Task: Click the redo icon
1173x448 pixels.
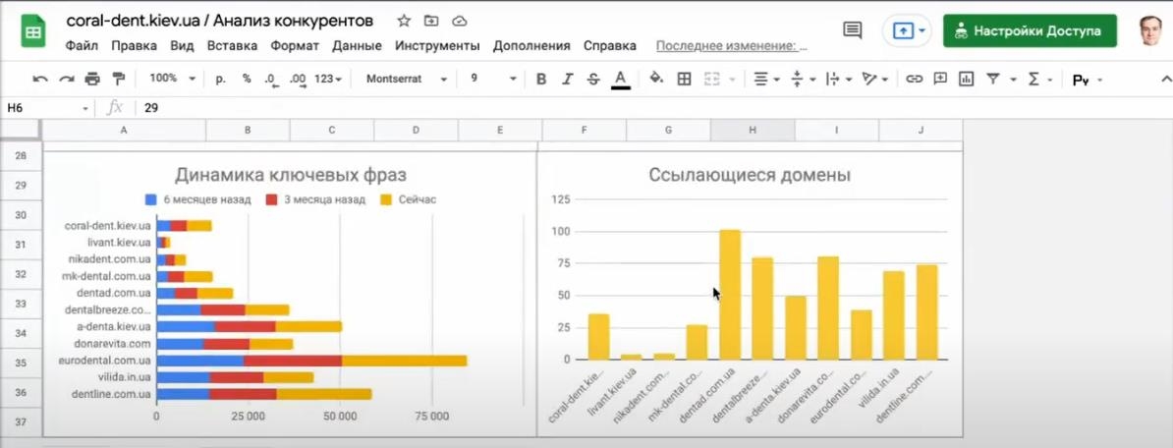Action: [67, 79]
